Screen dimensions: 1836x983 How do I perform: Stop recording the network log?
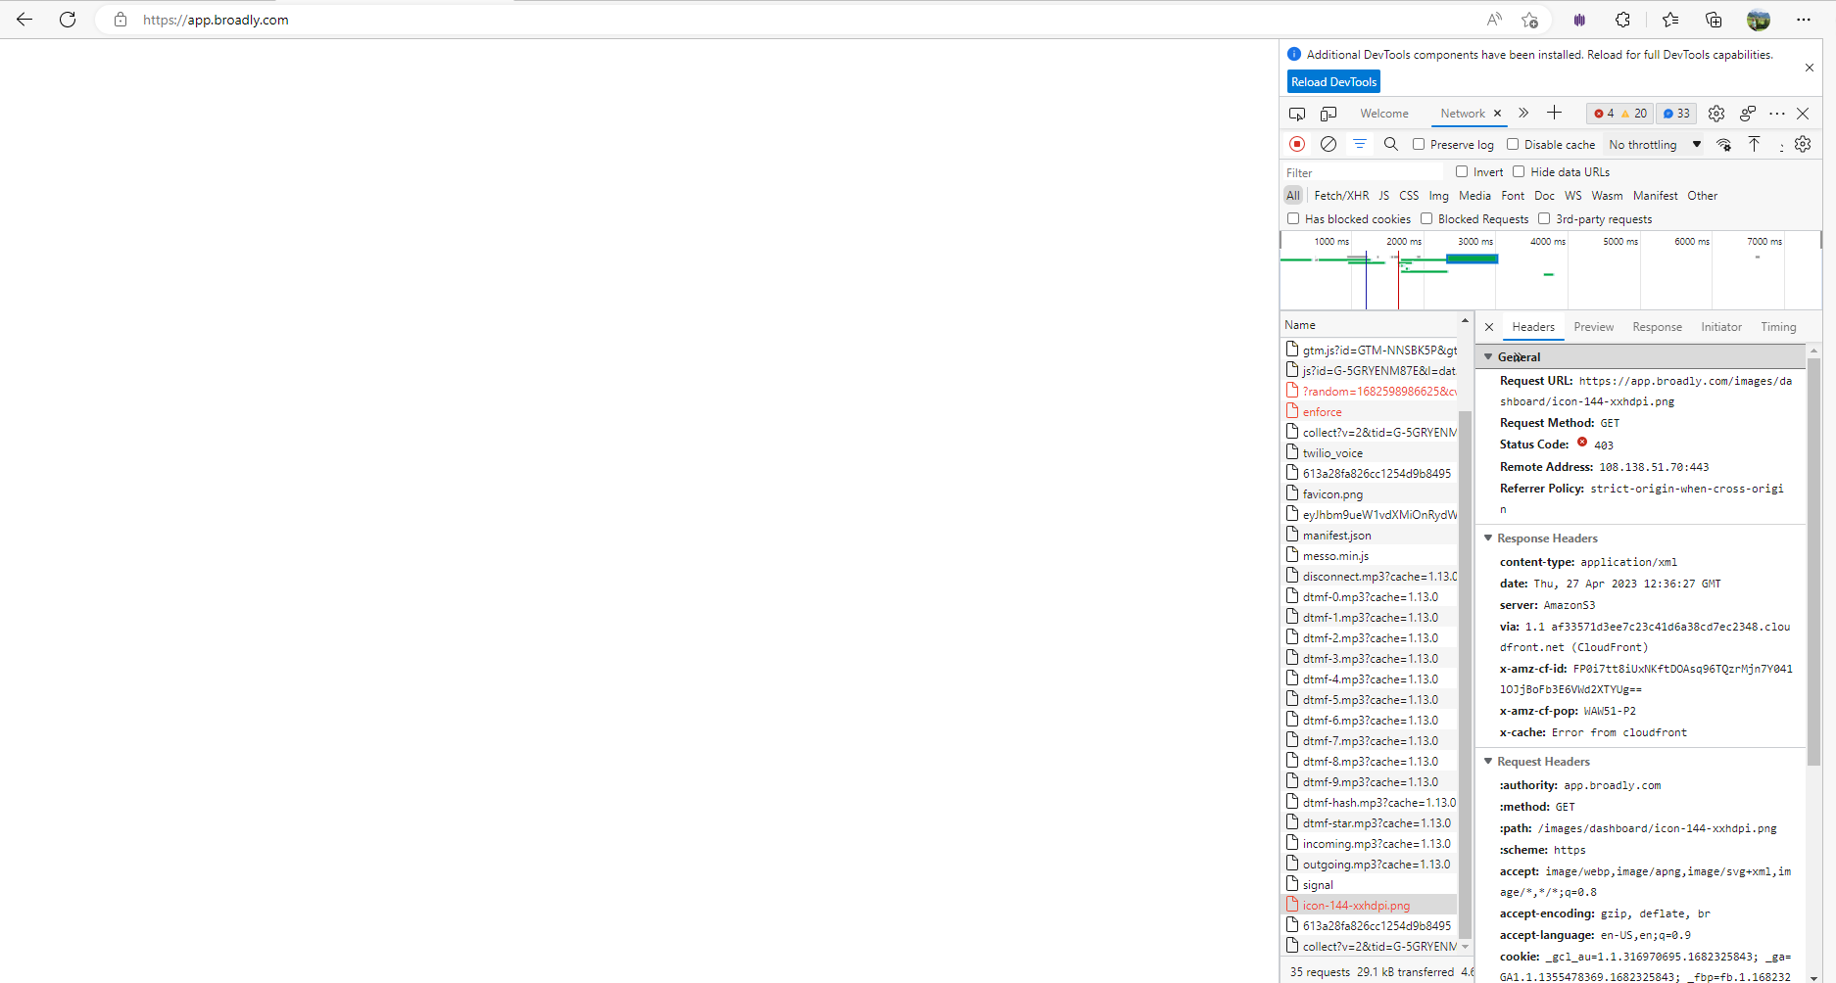coord(1297,144)
